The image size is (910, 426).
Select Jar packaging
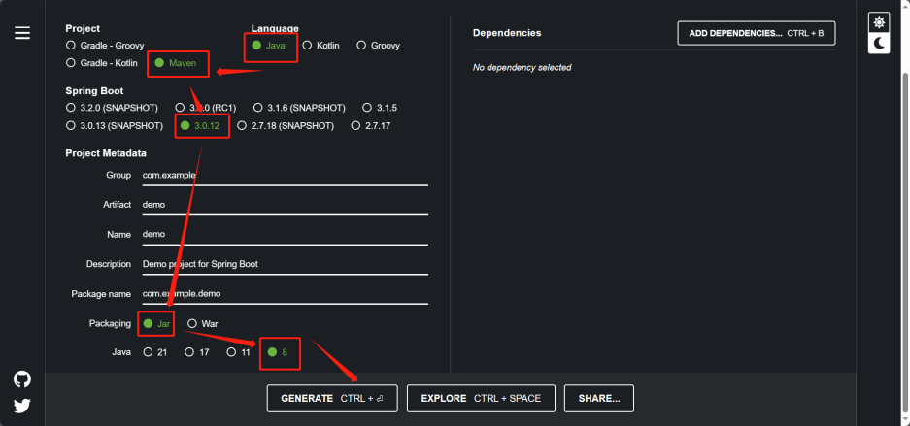(x=156, y=323)
